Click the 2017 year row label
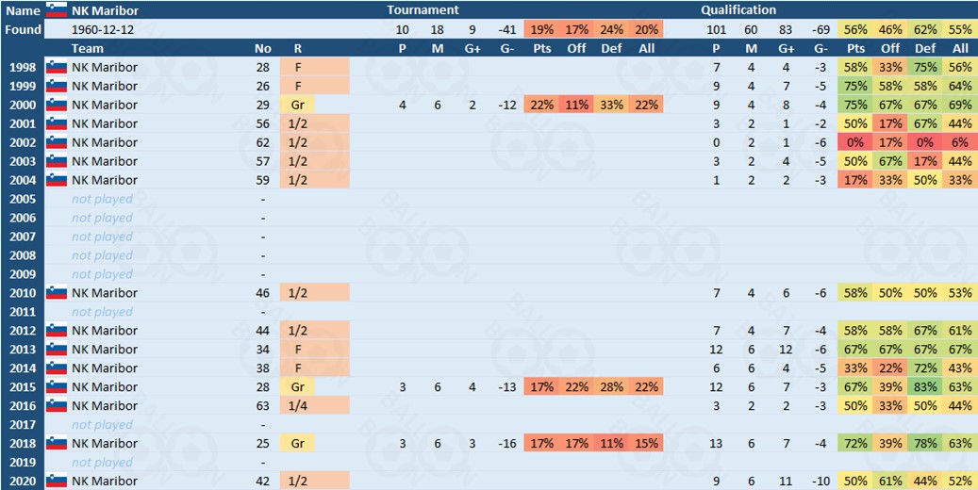Screen dimensions: 978x490 [23, 425]
